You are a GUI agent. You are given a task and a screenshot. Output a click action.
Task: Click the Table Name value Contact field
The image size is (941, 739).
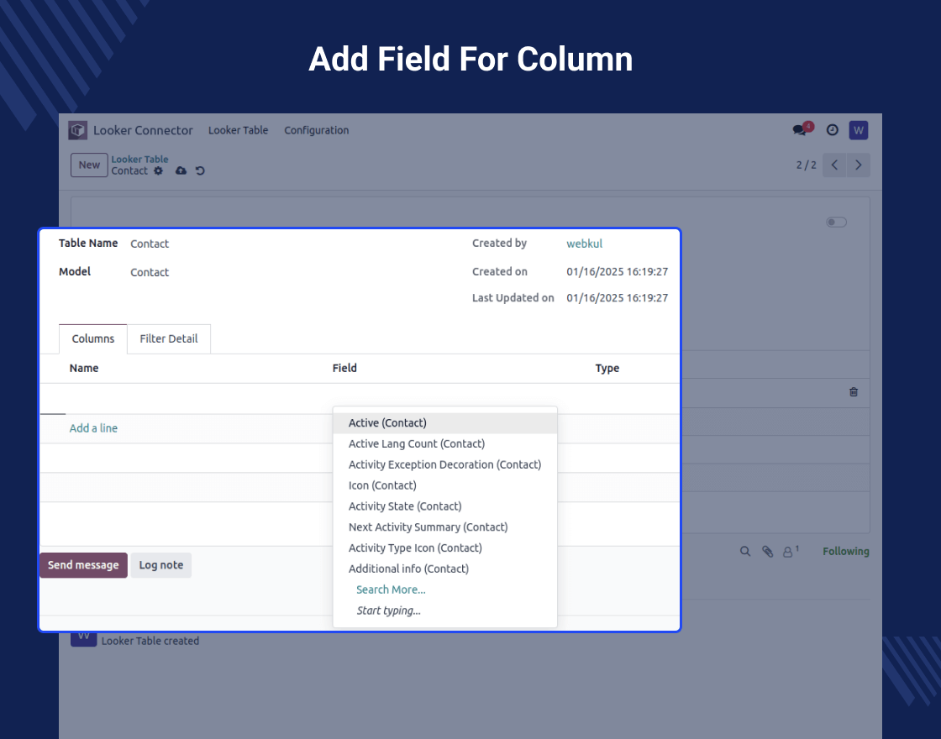click(x=150, y=244)
